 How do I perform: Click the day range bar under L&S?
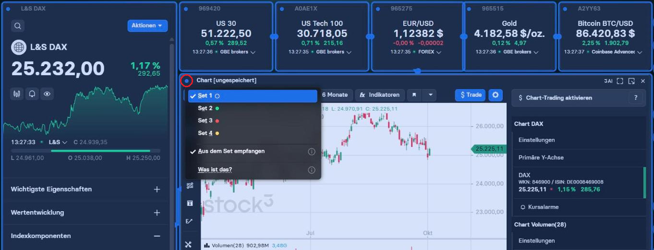(85, 151)
